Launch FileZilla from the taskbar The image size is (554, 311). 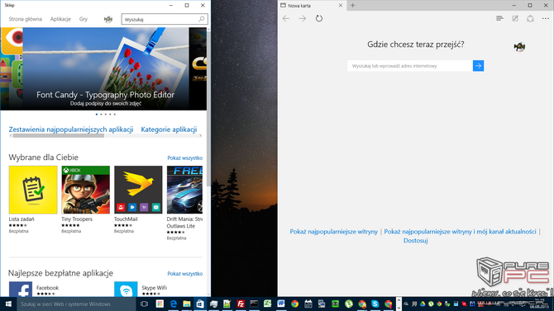[x=241, y=304]
